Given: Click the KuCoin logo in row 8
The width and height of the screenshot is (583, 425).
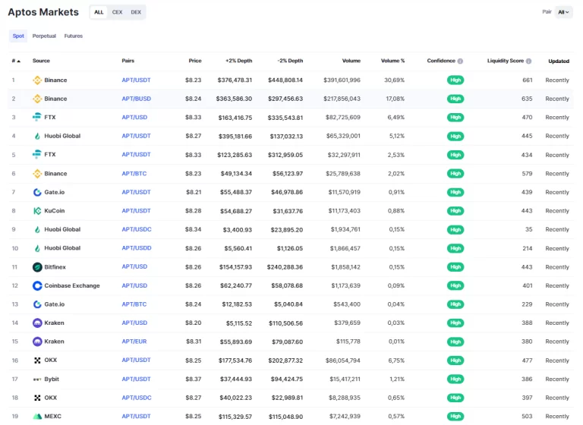Looking at the screenshot, I should pyautogui.click(x=37, y=211).
